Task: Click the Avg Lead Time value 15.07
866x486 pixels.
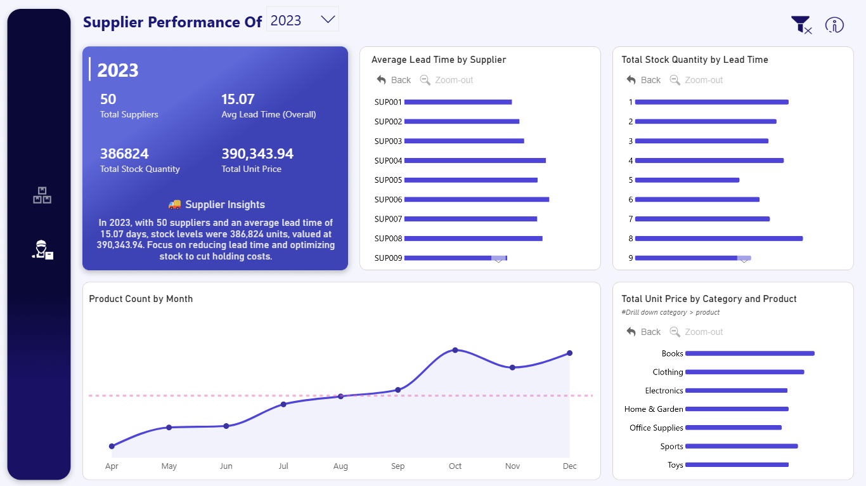Action: coord(238,99)
